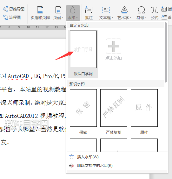Click the 艺术字 word art icon
The width and height of the screenshot is (172, 179).
click(x=124, y=10)
